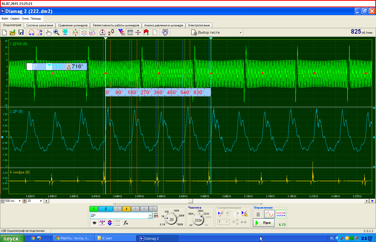The height and width of the screenshot is (242, 376).
Task: Toggle channel 6 button
Action: 144,209
